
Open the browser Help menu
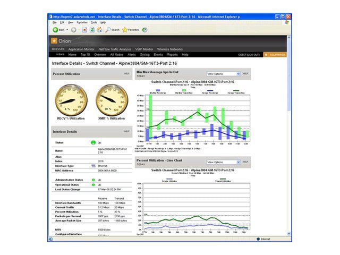(x=103, y=22)
